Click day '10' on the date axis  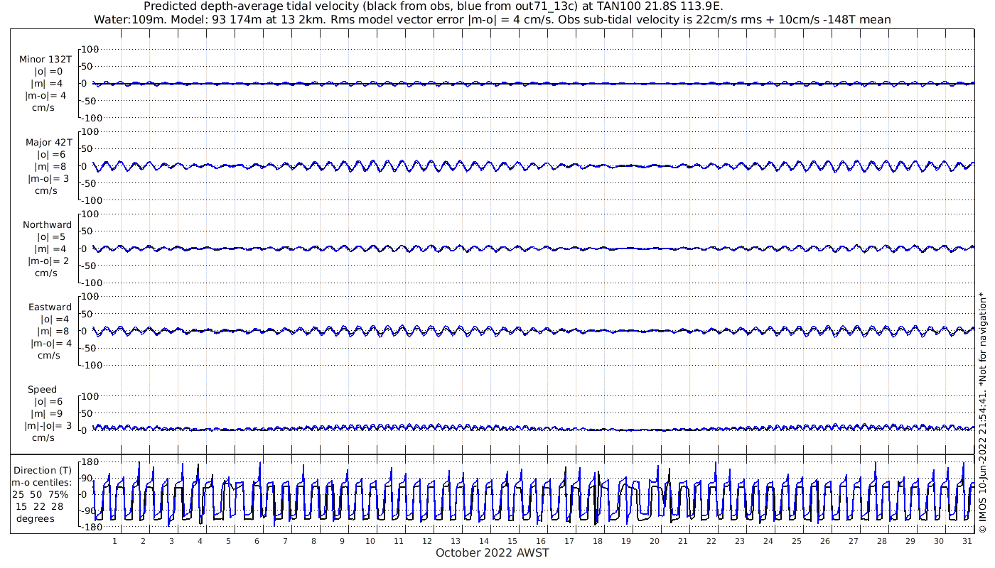370,541
